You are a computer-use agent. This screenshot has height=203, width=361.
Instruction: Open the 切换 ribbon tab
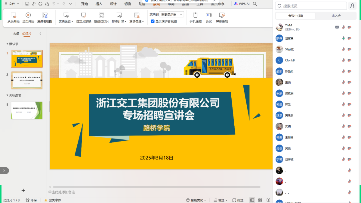[128, 4]
